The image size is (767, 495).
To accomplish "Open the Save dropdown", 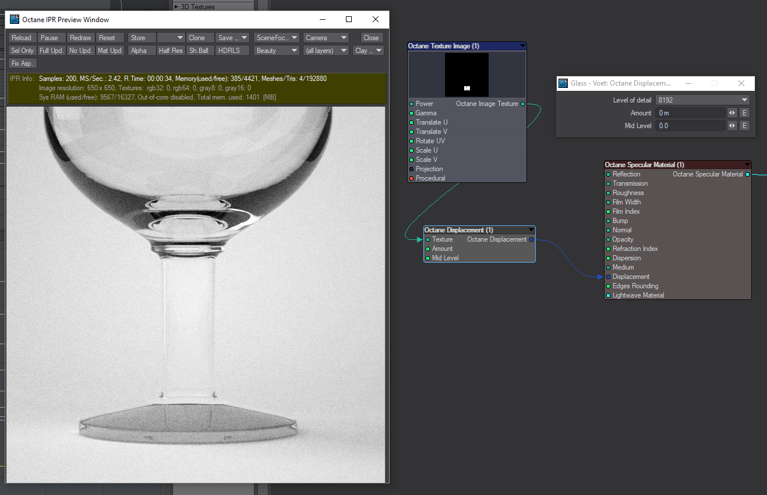I will click(232, 38).
